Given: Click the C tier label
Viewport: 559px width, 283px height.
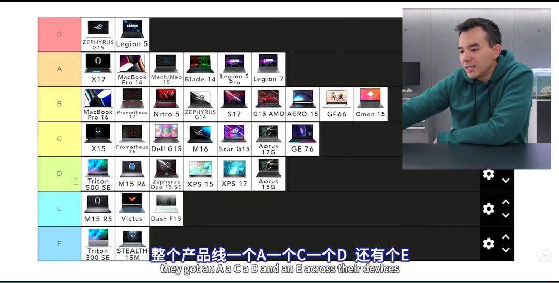Looking at the screenshot, I should (x=60, y=139).
